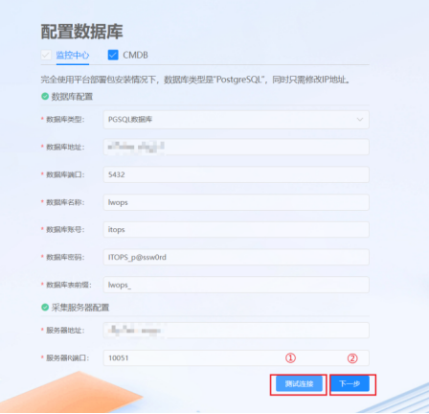The width and height of the screenshot is (429, 414).
Task: Click the 采集服务器配置 section heading
Action: point(80,308)
